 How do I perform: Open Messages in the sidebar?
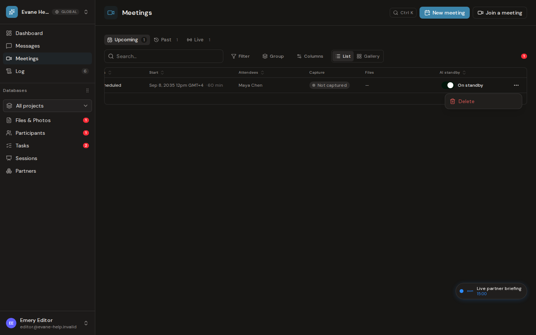(47, 46)
